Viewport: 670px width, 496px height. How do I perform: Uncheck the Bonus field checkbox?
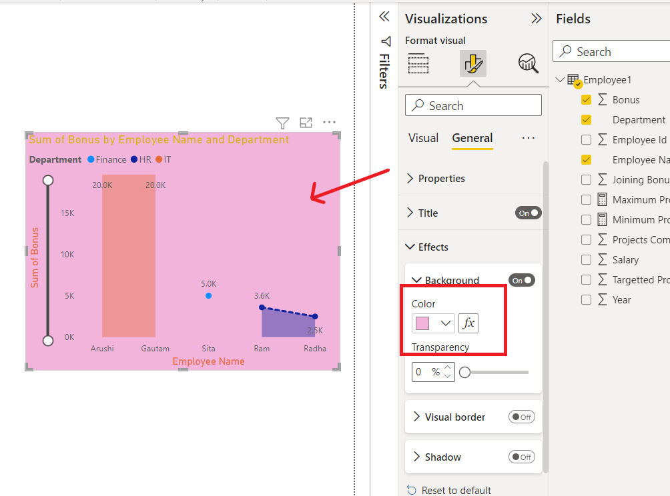click(586, 100)
